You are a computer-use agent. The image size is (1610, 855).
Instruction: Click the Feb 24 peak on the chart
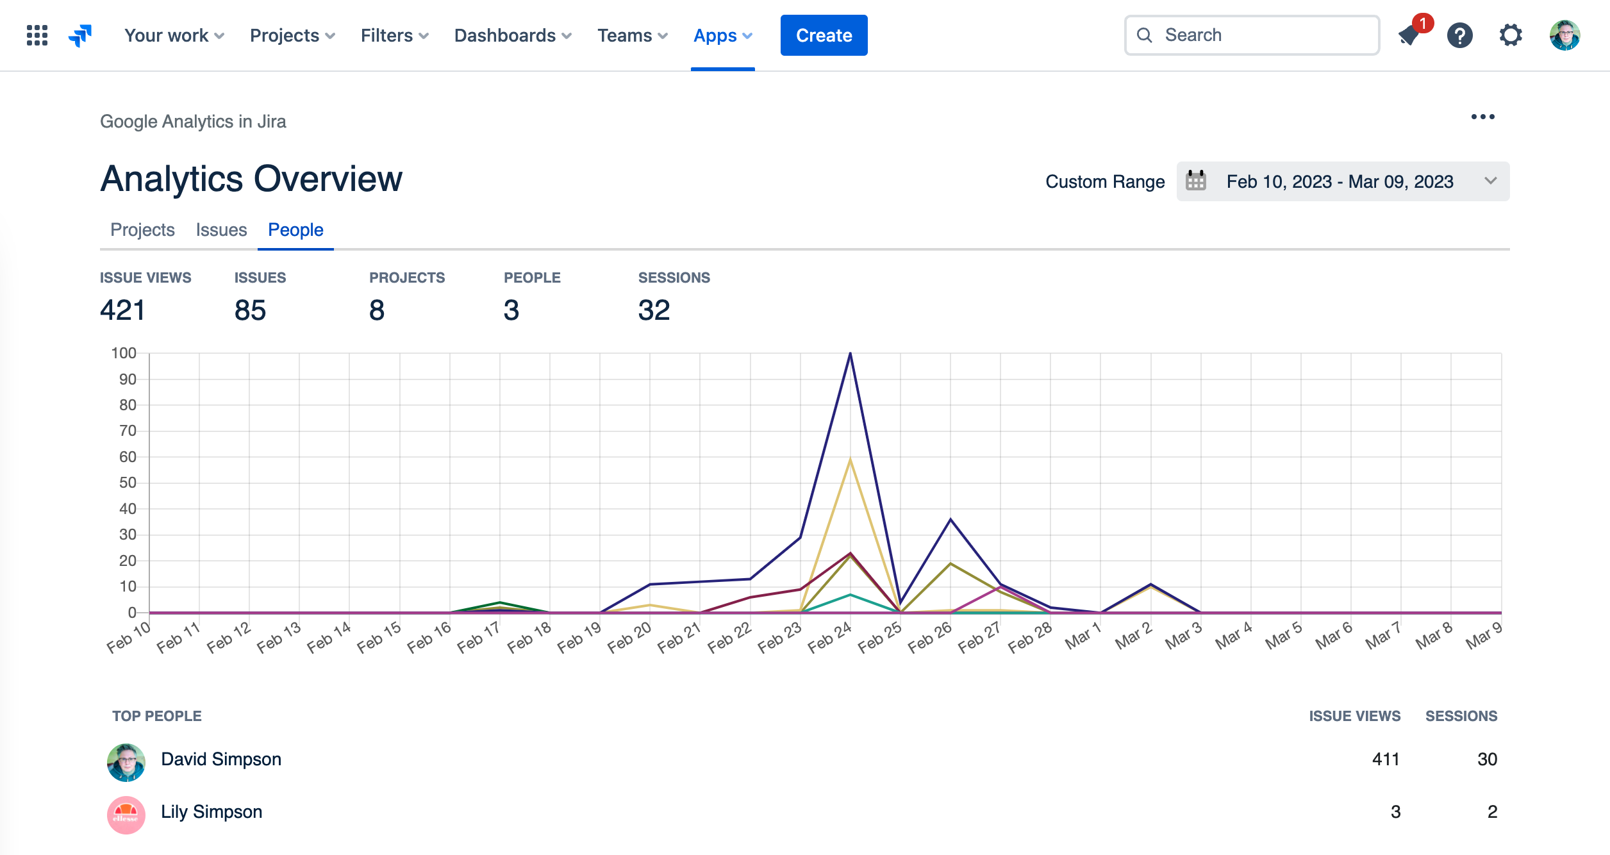tap(850, 354)
